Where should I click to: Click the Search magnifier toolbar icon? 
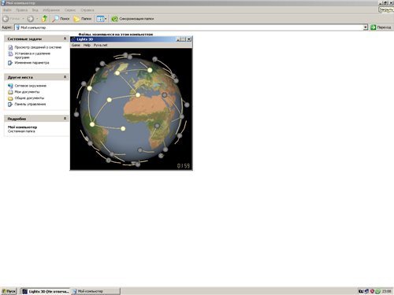55,19
